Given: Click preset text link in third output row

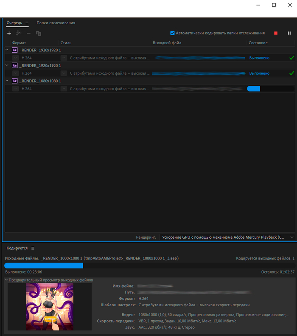Looking at the screenshot, I should 109,89.
